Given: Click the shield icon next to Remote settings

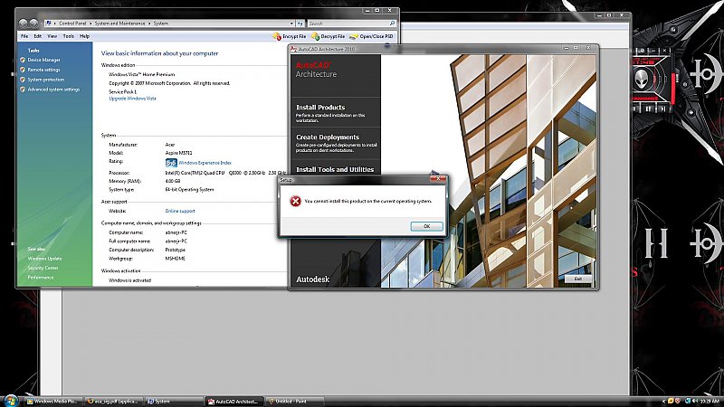Looking at the screenshot, I should pyautogui.click(x=23, y=70).
